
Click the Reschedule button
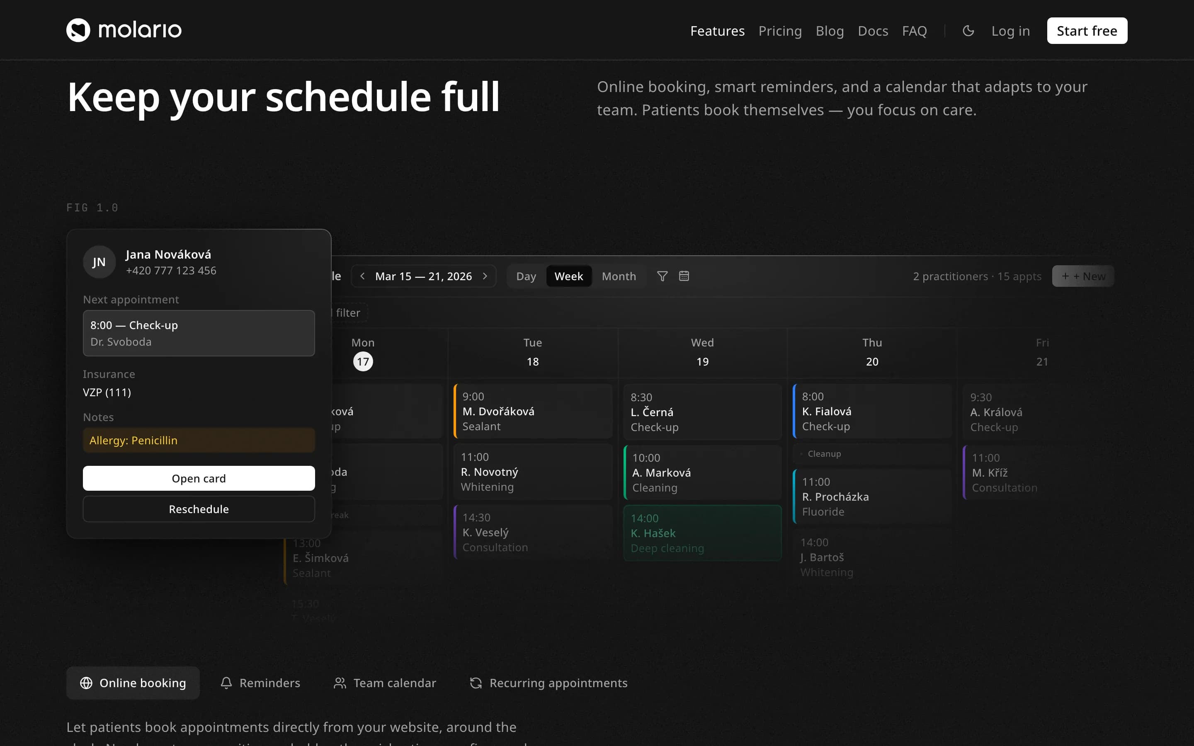point(199,509)
